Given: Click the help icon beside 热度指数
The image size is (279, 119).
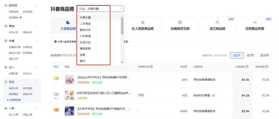Looking at the screenshot, I should [267, 67].
